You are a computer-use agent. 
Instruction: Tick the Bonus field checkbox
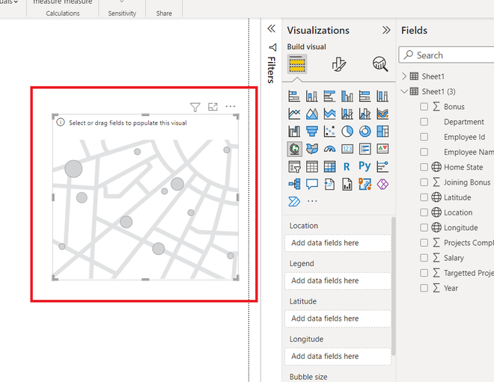point(424,107)
